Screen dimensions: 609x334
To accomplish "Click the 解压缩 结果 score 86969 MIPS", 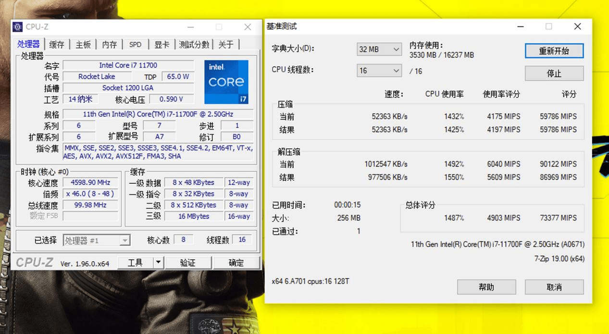I will [x=558, y=177].
